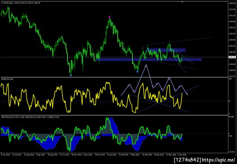Click the 19 Jan 2015 date label
The width and height of the screenshot is (237, 164).
[x=111, y=155]
